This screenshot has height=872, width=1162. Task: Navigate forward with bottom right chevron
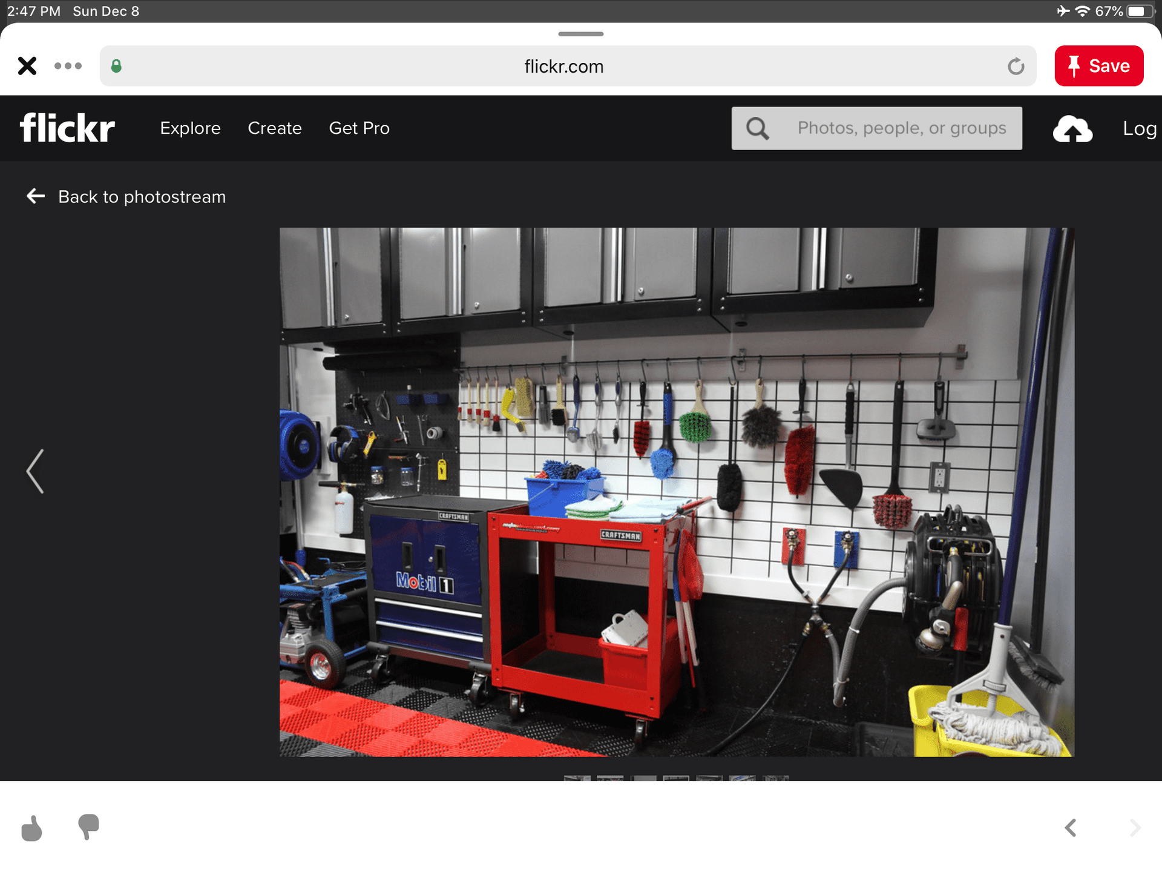1135,827
